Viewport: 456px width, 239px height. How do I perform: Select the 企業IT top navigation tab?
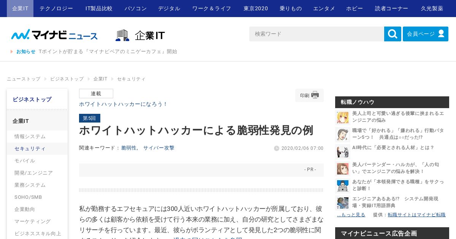(x=20, y=8)
